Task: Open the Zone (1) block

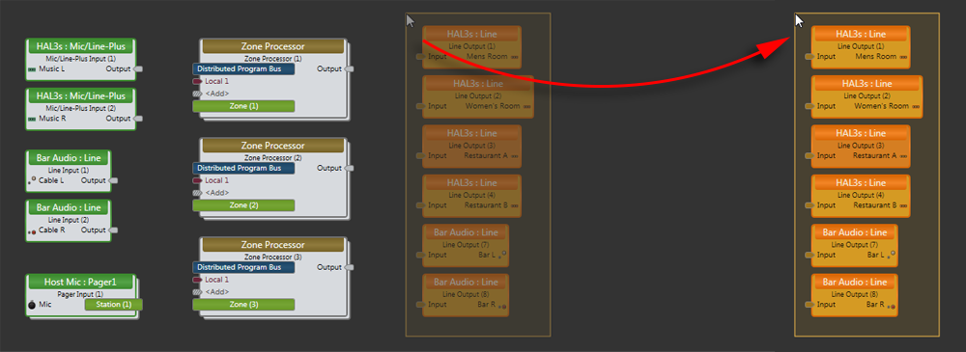Action: 243,106
